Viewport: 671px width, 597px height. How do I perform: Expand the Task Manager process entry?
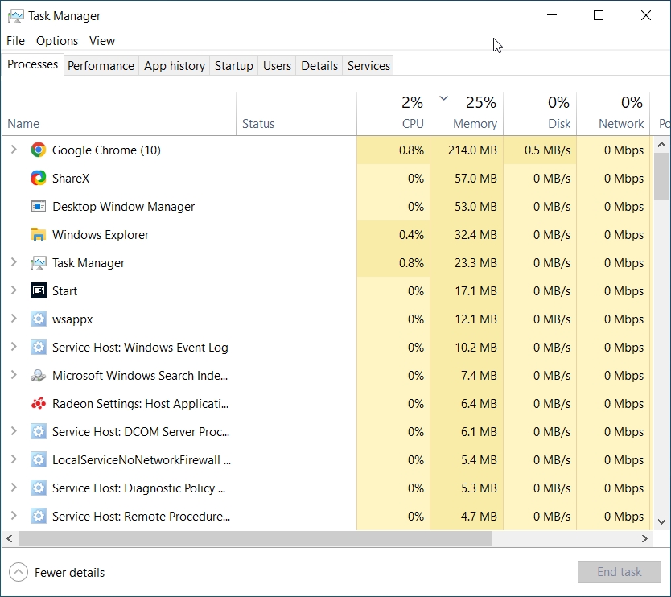(x=13, y=262)
